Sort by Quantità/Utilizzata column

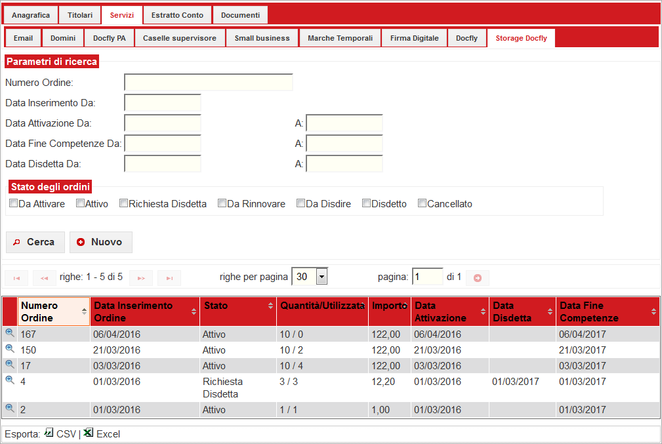(x=323, y=312)
